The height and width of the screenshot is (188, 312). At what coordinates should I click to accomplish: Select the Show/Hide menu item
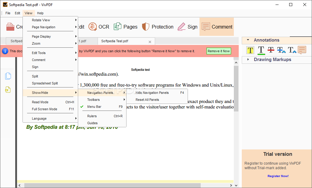(x=50, y=93)
